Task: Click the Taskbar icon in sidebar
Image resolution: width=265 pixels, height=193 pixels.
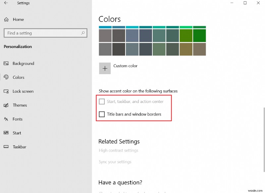Action: 6,147
